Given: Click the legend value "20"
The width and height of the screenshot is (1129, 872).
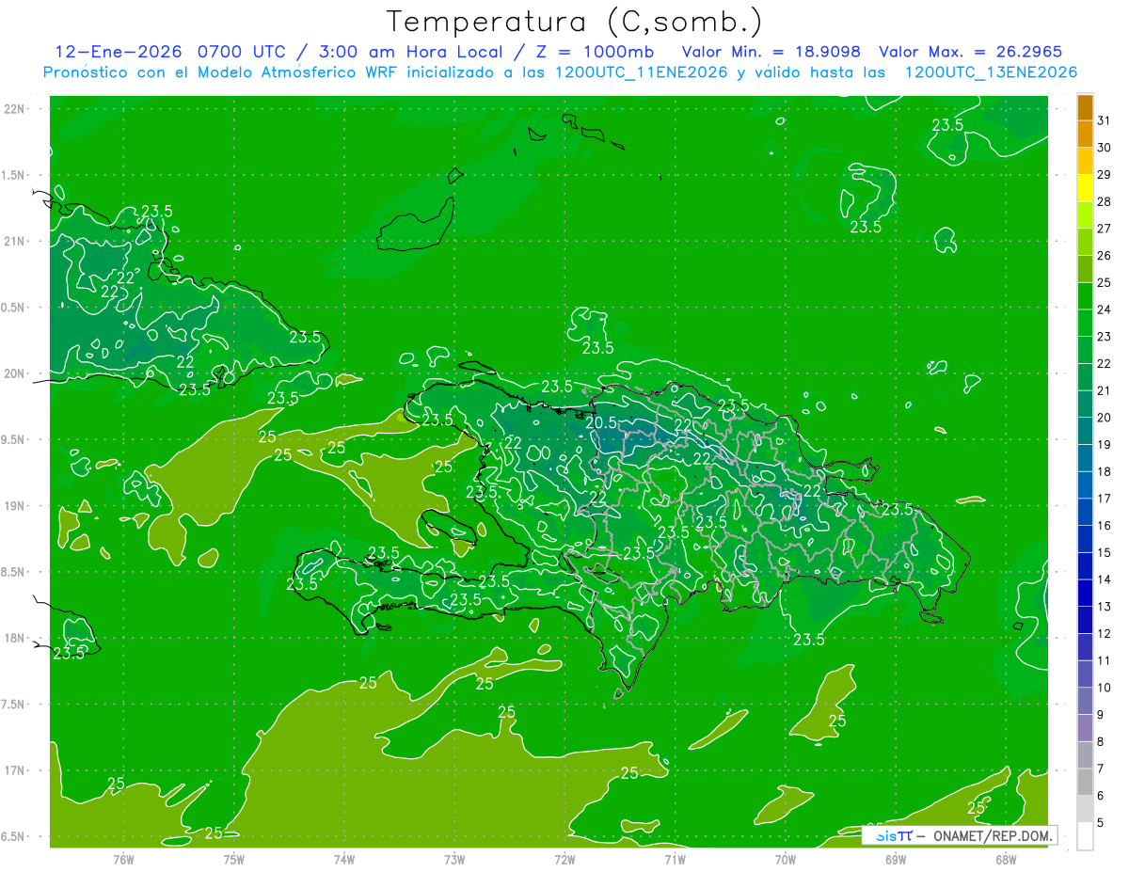Looking at the screenshot, I should (1105, 418).
